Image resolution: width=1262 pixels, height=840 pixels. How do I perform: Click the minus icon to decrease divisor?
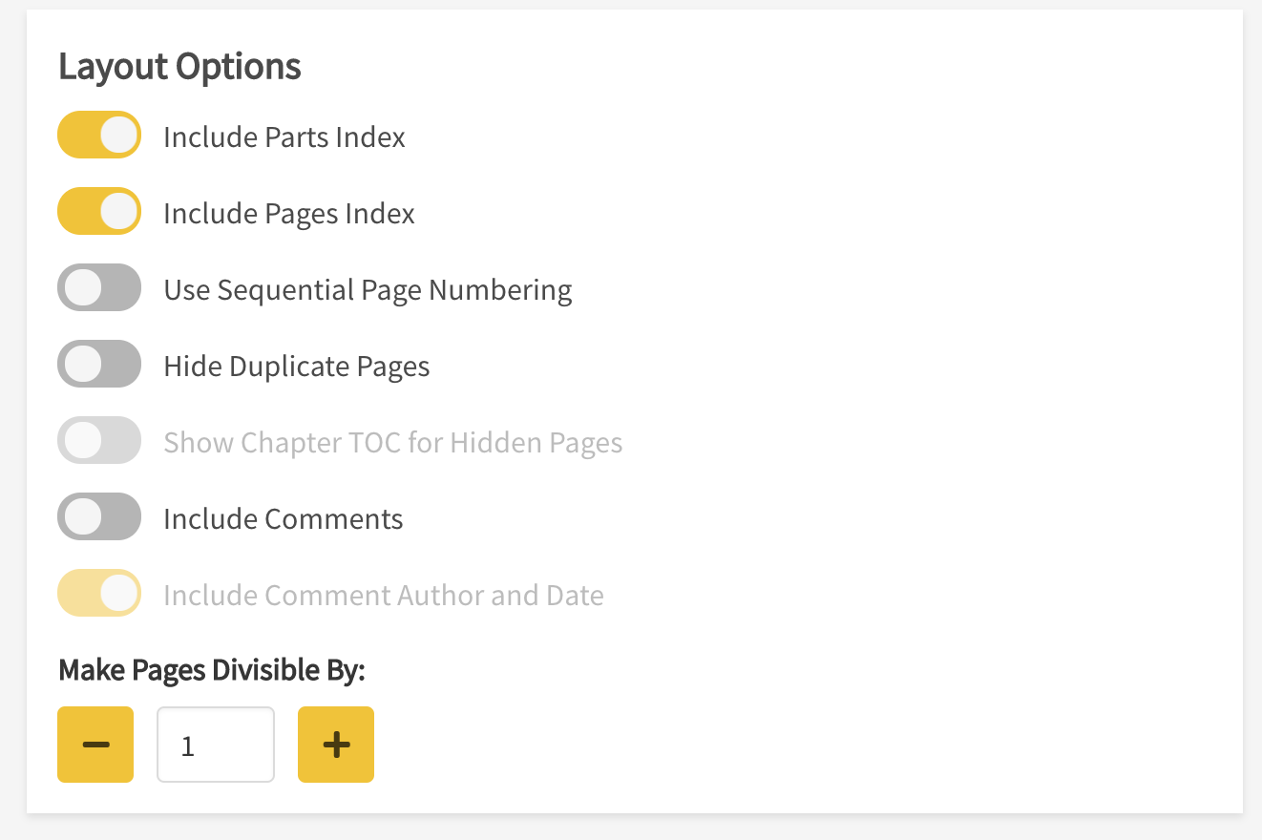(x=95, y=745)
